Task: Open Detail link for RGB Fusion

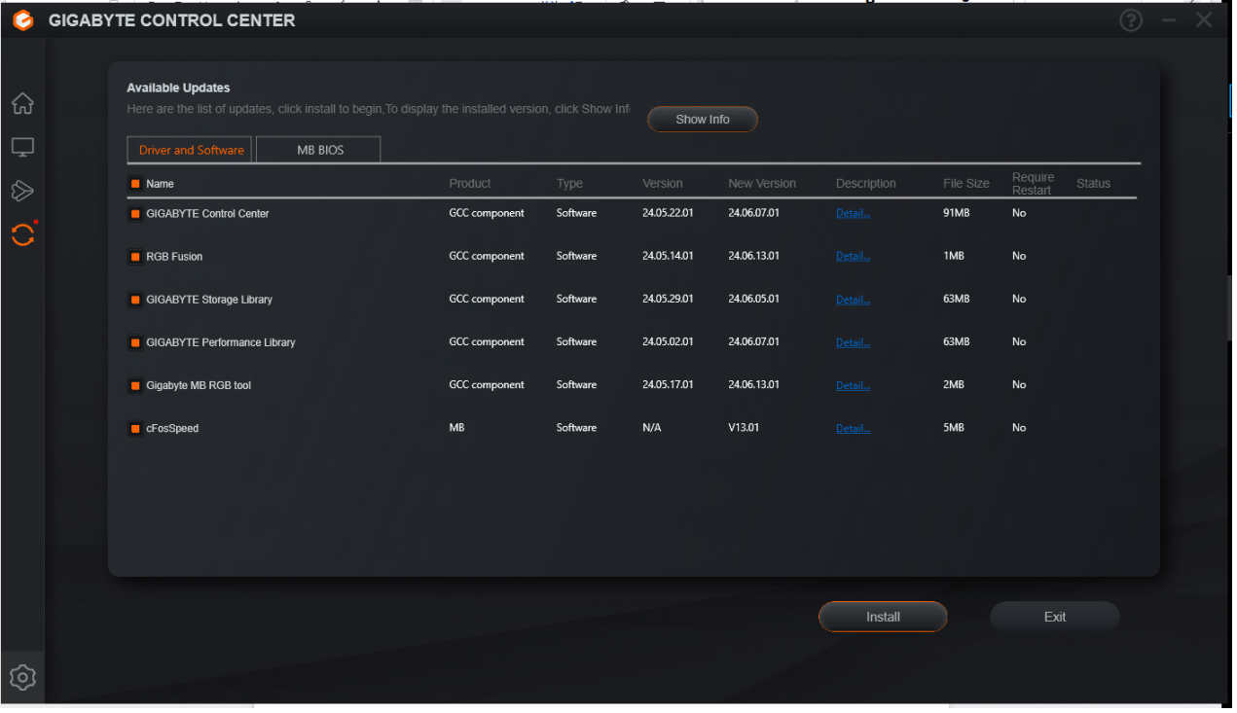Action: tap(853, 256)
